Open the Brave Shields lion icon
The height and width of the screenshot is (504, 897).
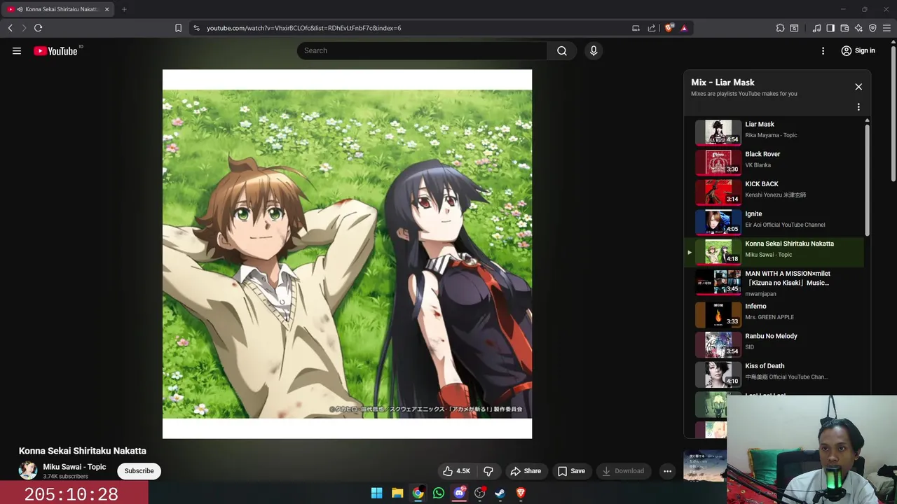click(669, 28)
